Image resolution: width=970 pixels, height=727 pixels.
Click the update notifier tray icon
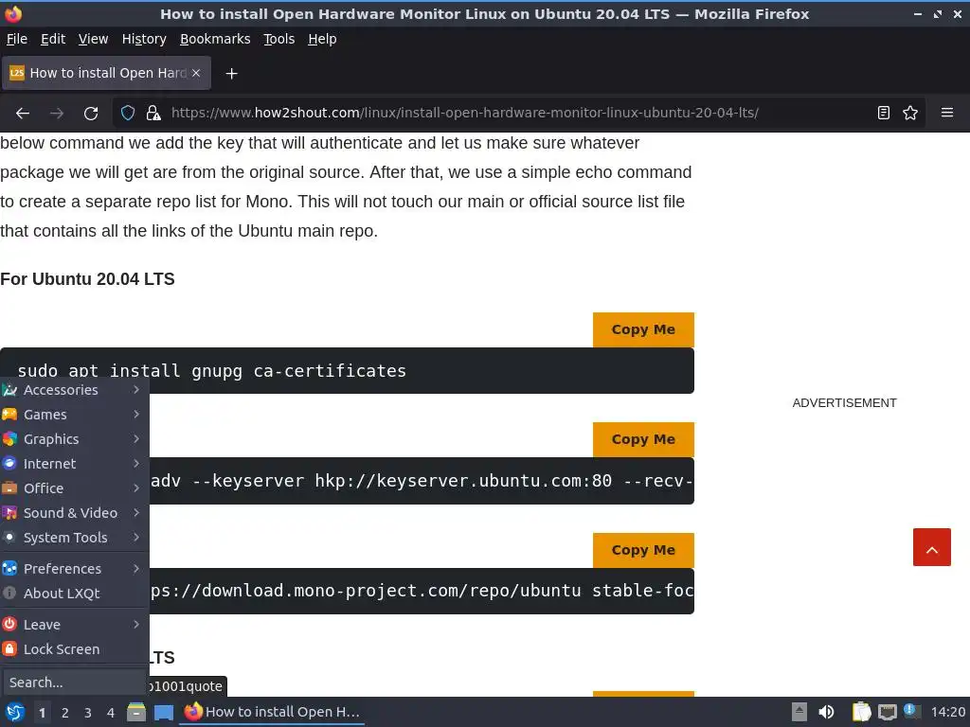click(x=912, y=711)
